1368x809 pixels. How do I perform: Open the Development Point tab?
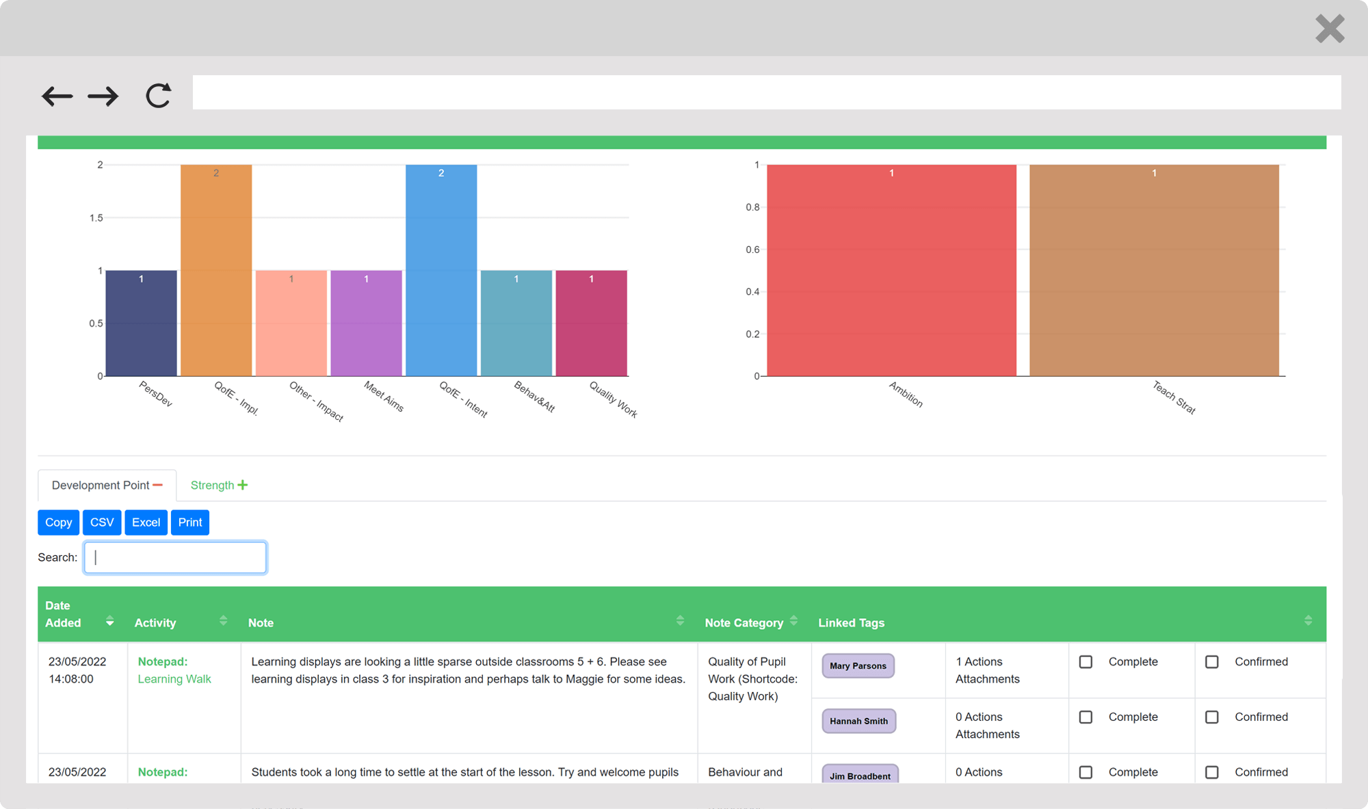coord(107,485)
